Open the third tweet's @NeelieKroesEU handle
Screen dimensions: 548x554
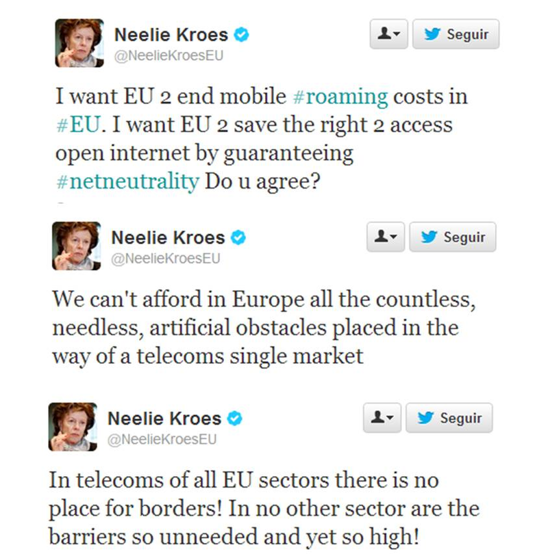pyautogui.click(x=162, y=440)
